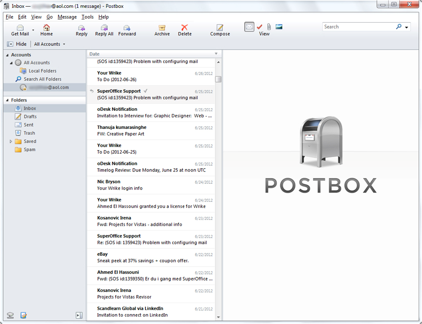The image size is (422, 324).
Task: Toggle the envelope messages view button
Action: coord(249,27)
